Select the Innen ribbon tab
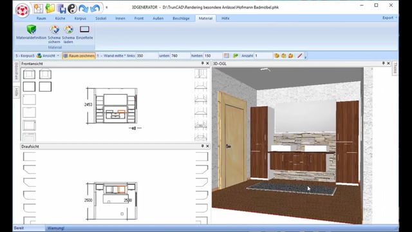The height and width of the screenshot is (232, 412). (120, 18)
